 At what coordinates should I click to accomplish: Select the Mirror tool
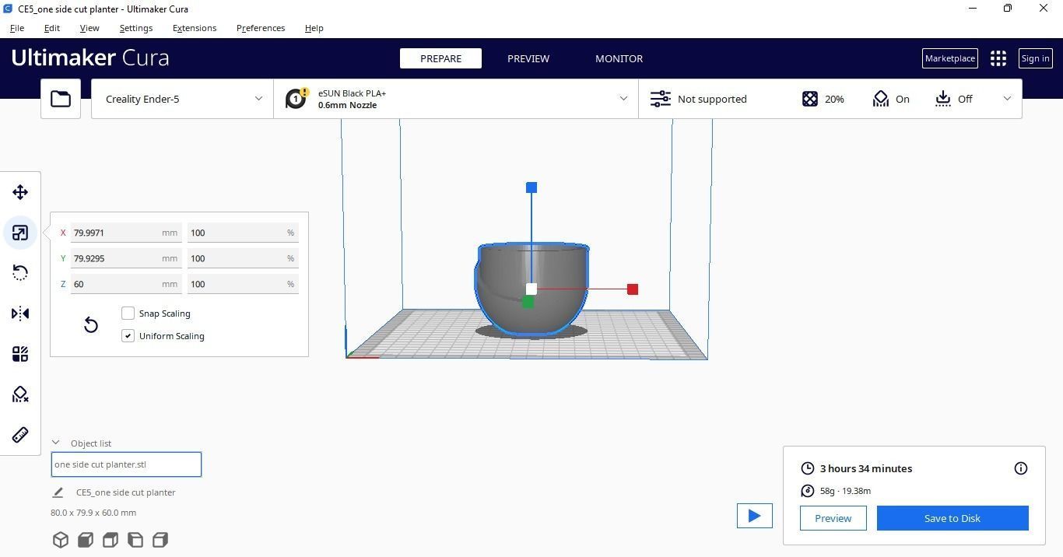click(20, 314)
